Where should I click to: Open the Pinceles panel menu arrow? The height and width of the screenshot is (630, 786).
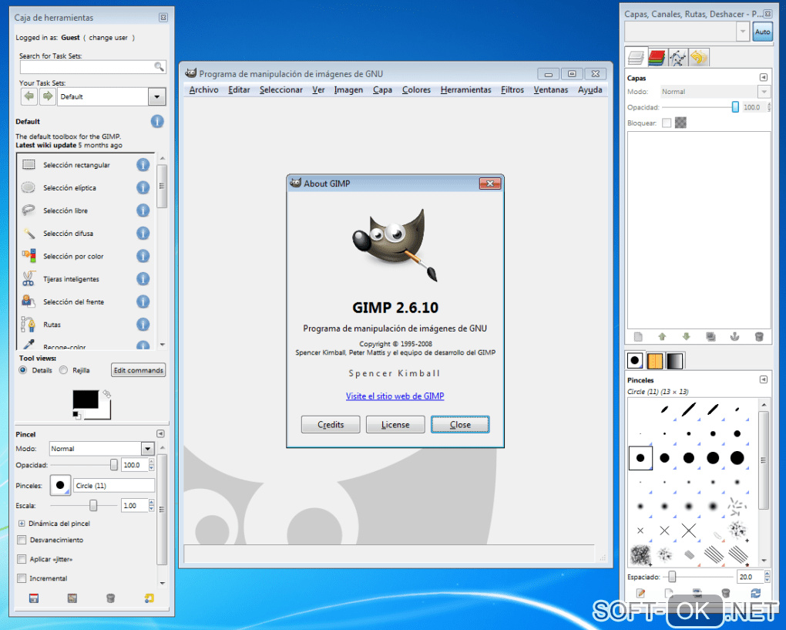tap(763, 379)
